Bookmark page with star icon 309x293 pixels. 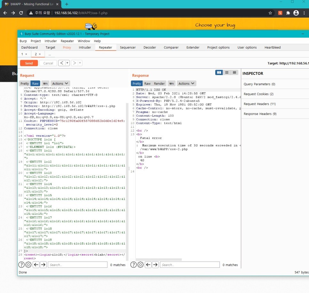point(270,13)
